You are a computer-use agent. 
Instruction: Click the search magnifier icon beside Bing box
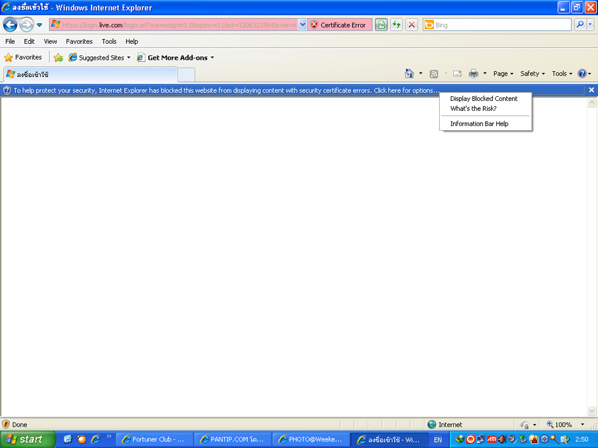pyautogui.click(x=580, y=25)
